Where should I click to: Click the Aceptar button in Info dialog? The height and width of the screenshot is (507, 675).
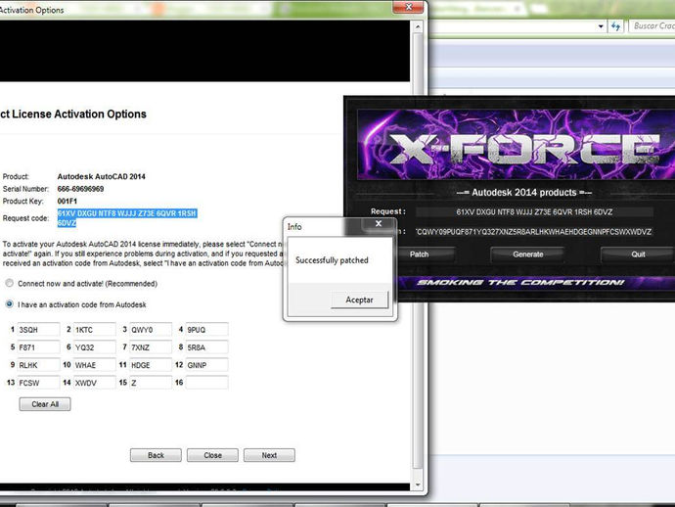tap(359, 300)
